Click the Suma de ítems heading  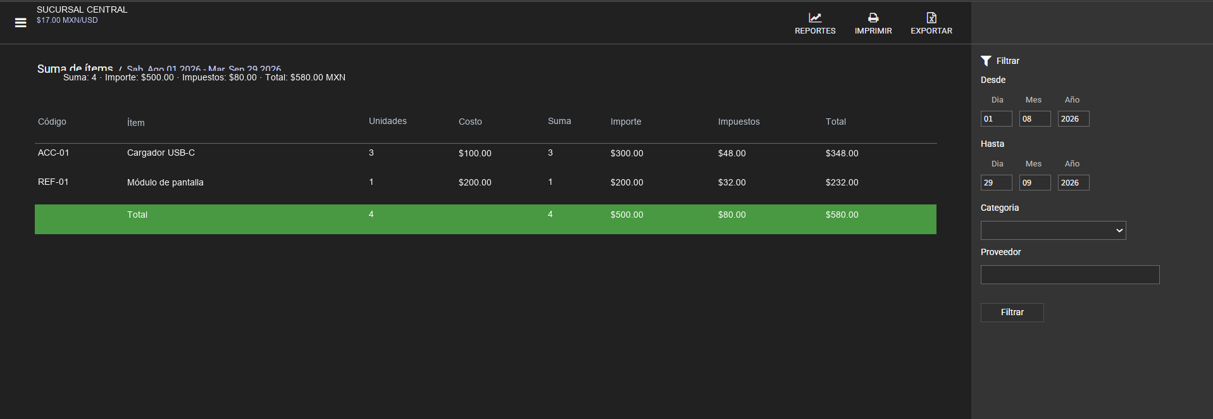click(x=75, y=68)
